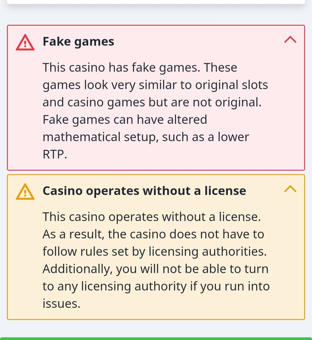Image resolution: width=312 pixels, height=340 pixels.
Task: Click the "Casino operates without a license" heading
Action: click(144, 191)
